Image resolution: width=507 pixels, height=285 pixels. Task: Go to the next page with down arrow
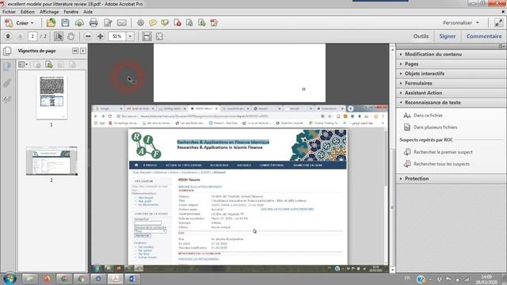20,36
